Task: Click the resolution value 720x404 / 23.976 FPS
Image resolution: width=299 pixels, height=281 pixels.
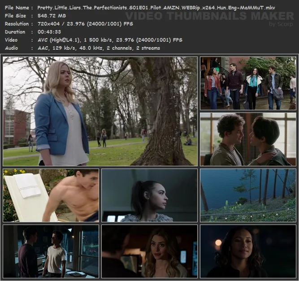Action: (85, 24)
